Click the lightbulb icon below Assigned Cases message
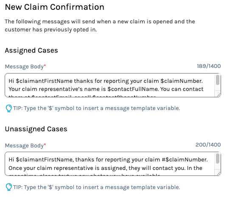Screen dimensions: 227x198 pos(8,108)
